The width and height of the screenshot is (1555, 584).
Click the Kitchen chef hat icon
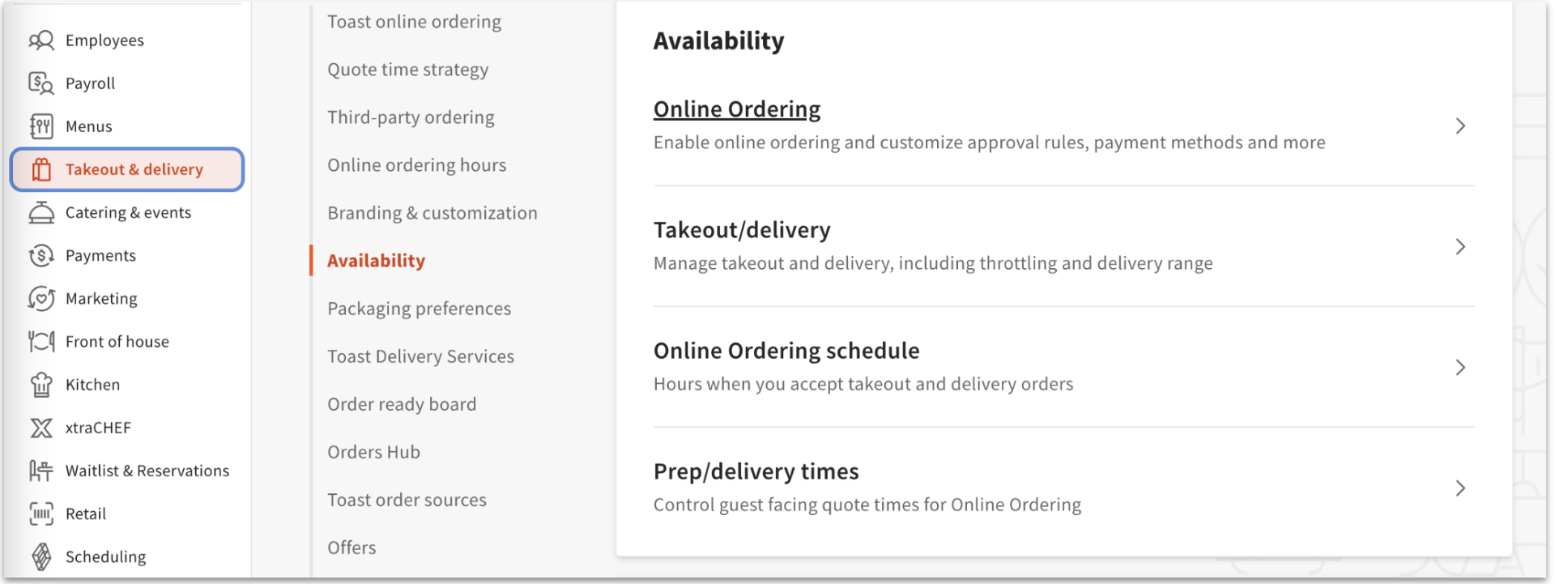tap(41, 385)
